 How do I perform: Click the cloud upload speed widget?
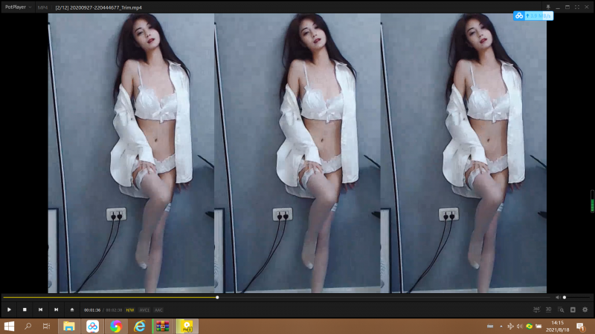click(x=533, y=16)
